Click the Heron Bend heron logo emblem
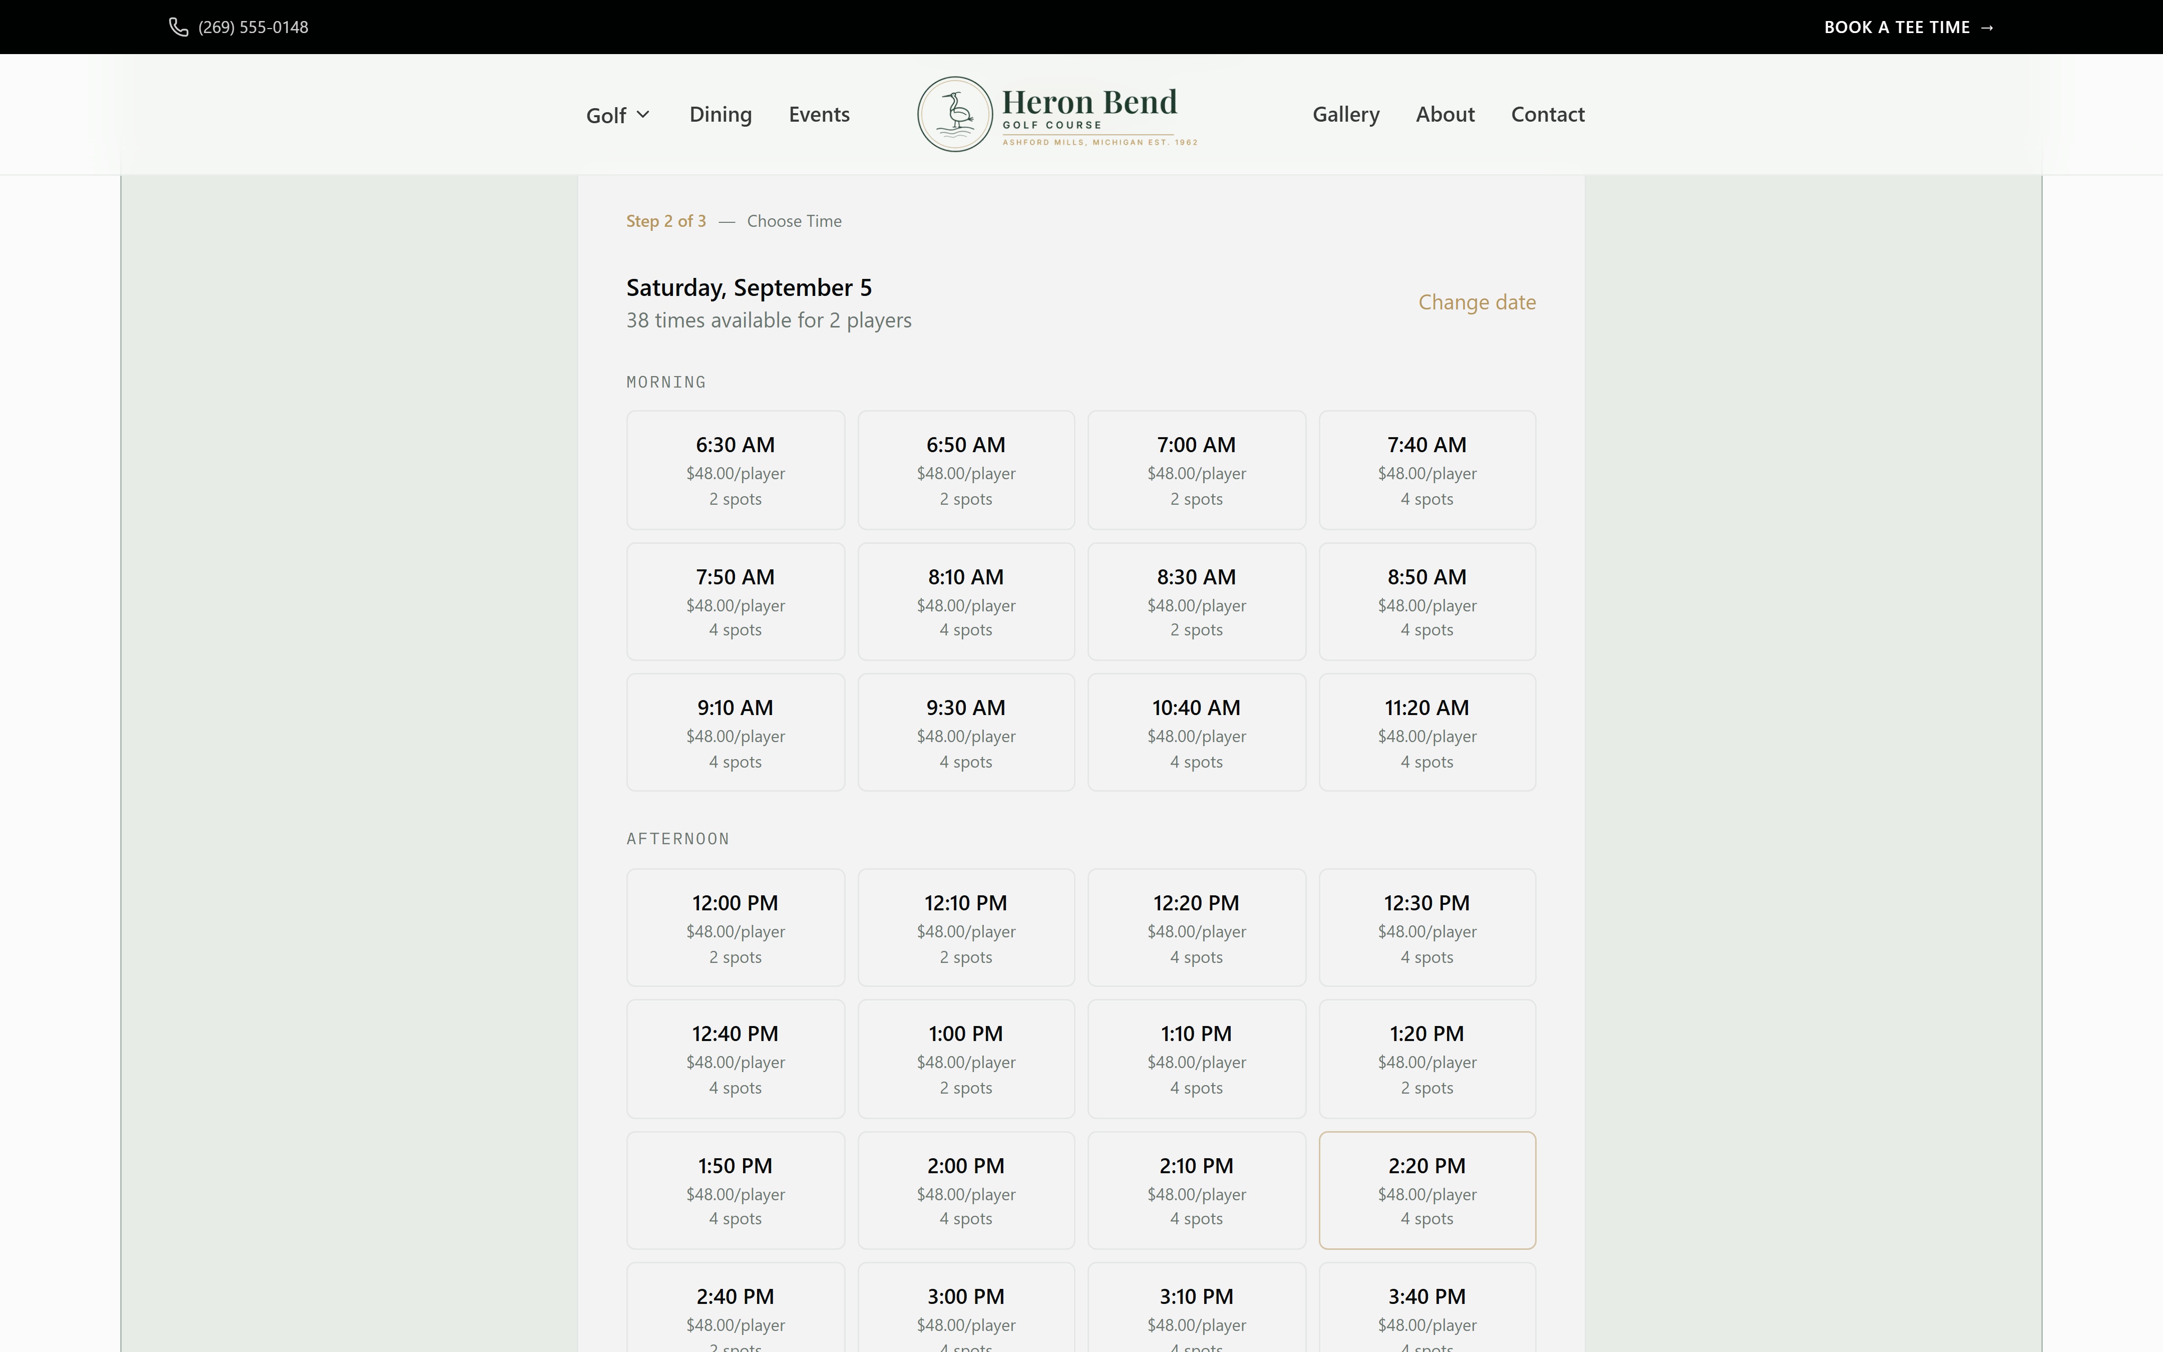The height and width of the screenshot is (1352, 2163). (x=955, y=115)
